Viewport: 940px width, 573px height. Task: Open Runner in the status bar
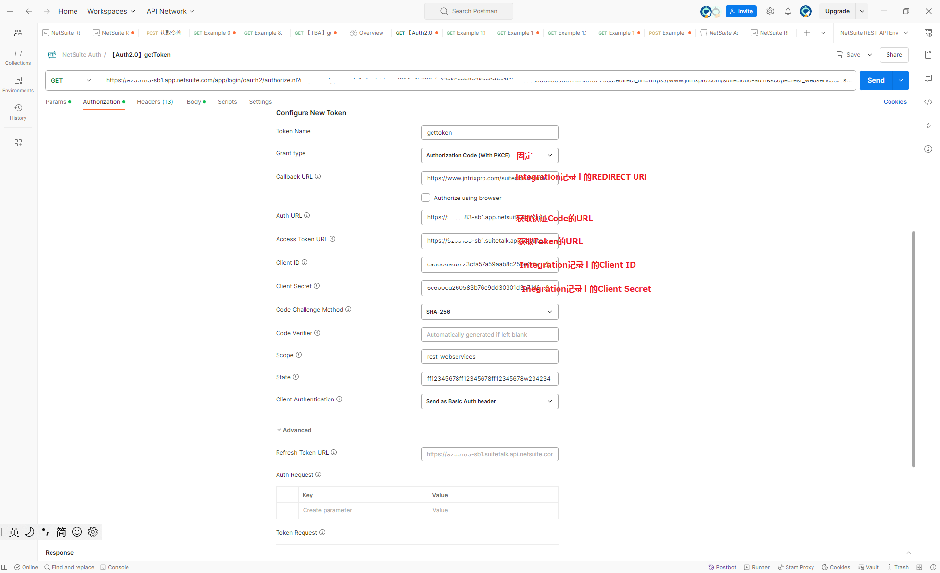(757, 567)
